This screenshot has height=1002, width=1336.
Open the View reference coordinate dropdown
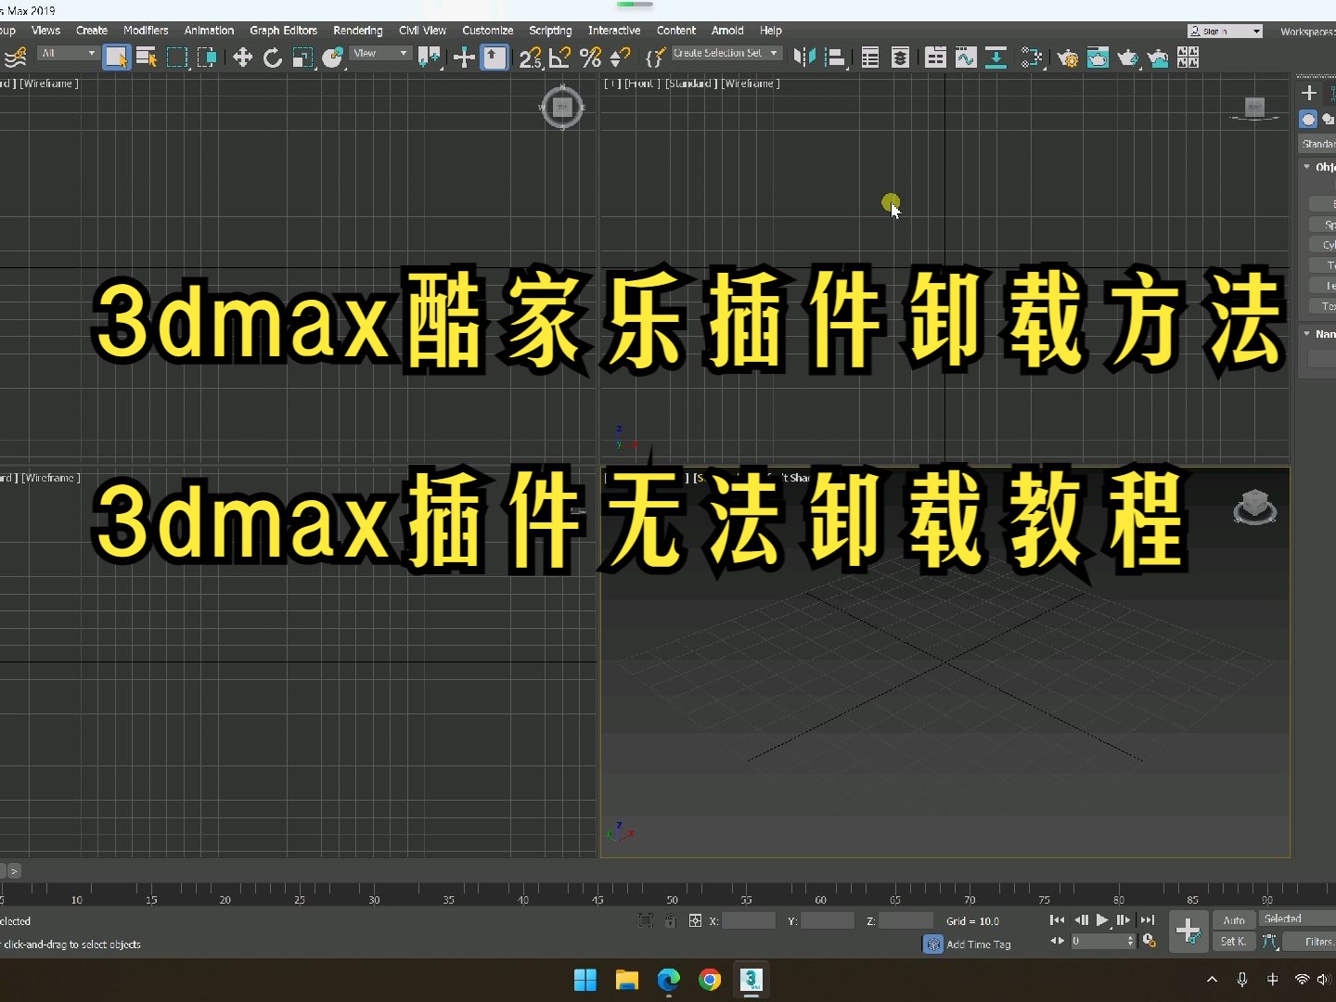[379, 53]
